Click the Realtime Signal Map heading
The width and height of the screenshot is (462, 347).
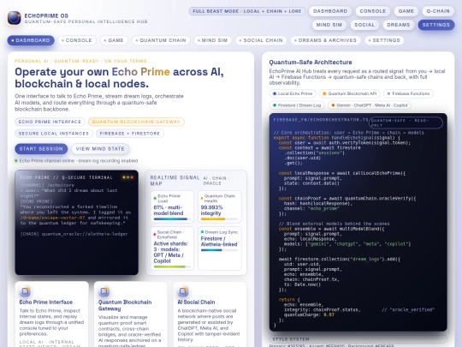click(x=175, y=181)
